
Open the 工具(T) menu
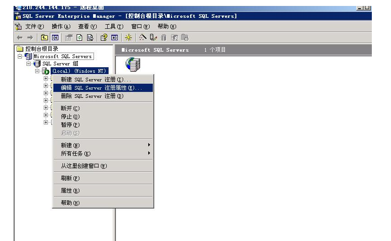(x=114, y=27)
